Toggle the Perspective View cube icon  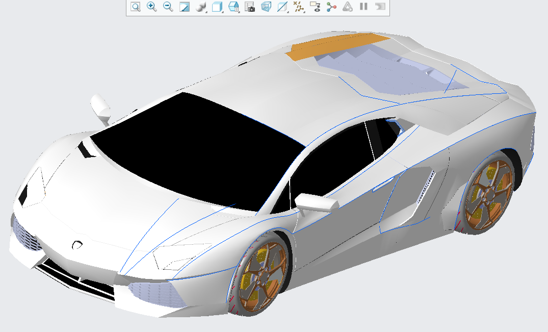(x=266, y=7)
